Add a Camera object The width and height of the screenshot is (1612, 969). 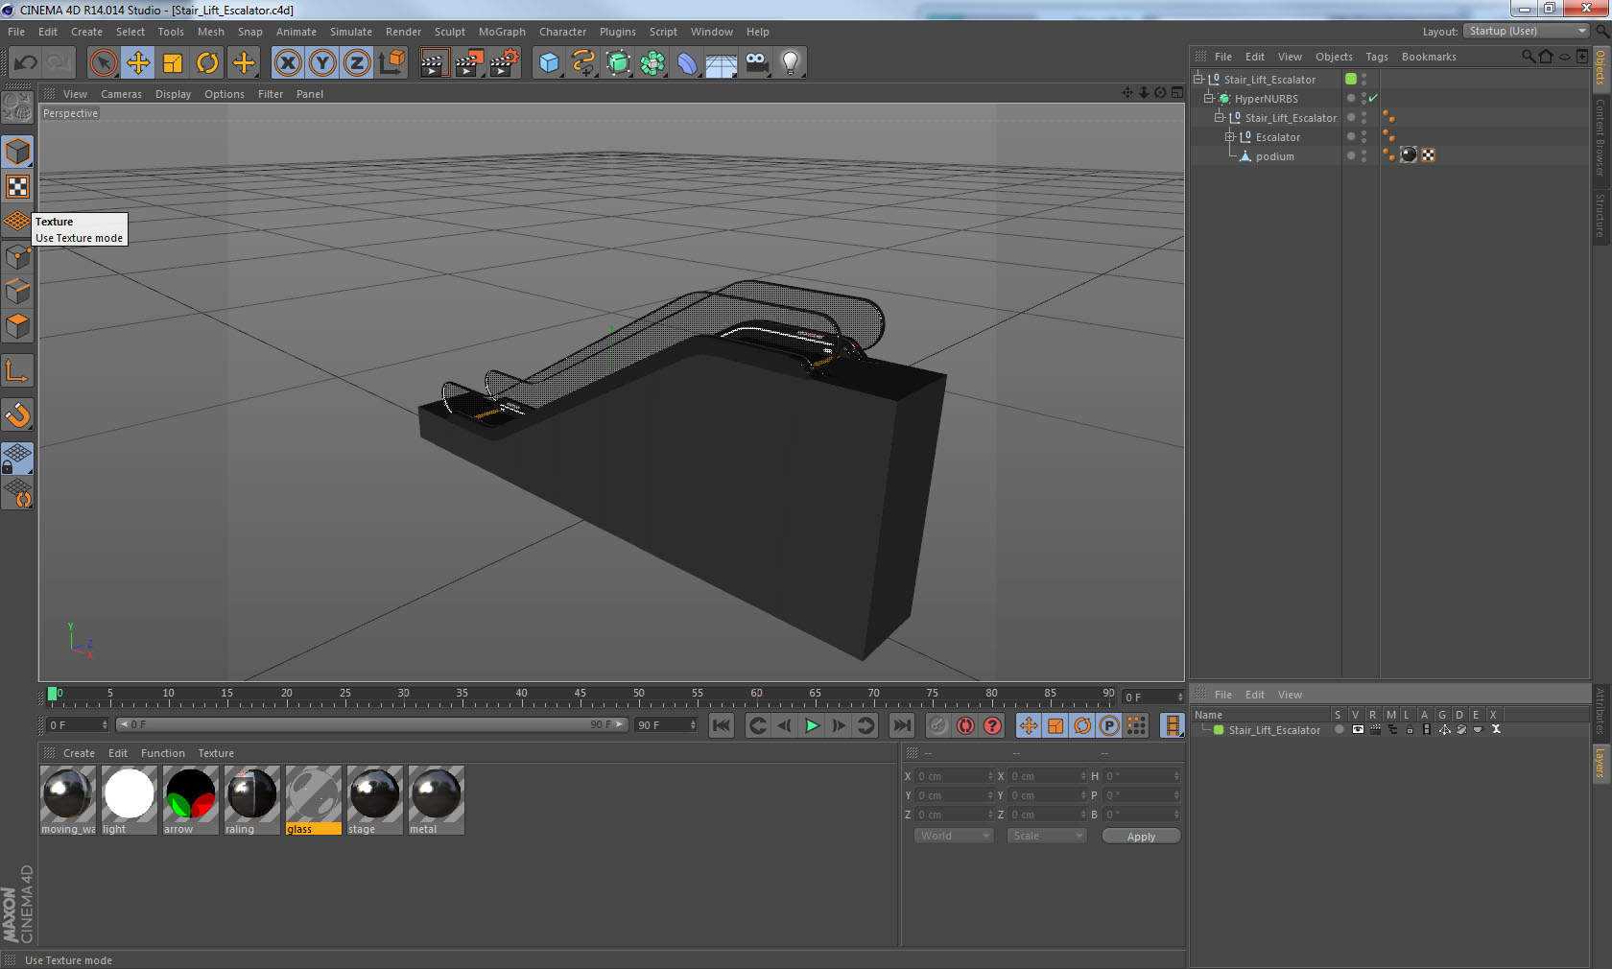756,63
